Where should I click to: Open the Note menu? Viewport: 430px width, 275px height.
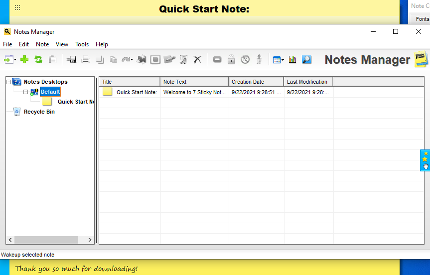point(42,44)
